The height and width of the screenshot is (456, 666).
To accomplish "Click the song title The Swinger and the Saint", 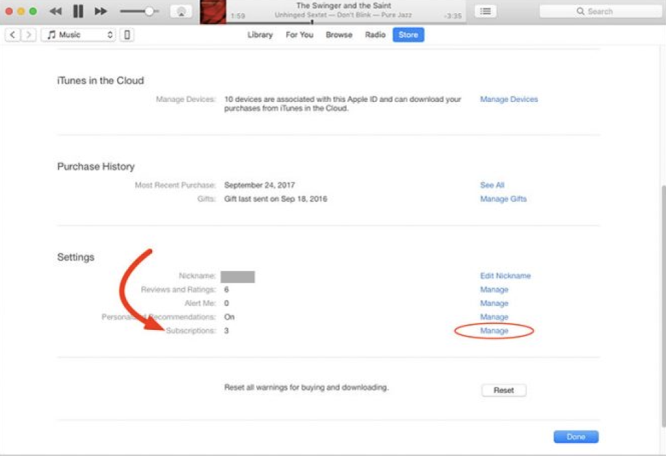I will (343, 5).
